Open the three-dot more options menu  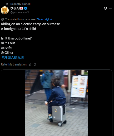(111, 8)
